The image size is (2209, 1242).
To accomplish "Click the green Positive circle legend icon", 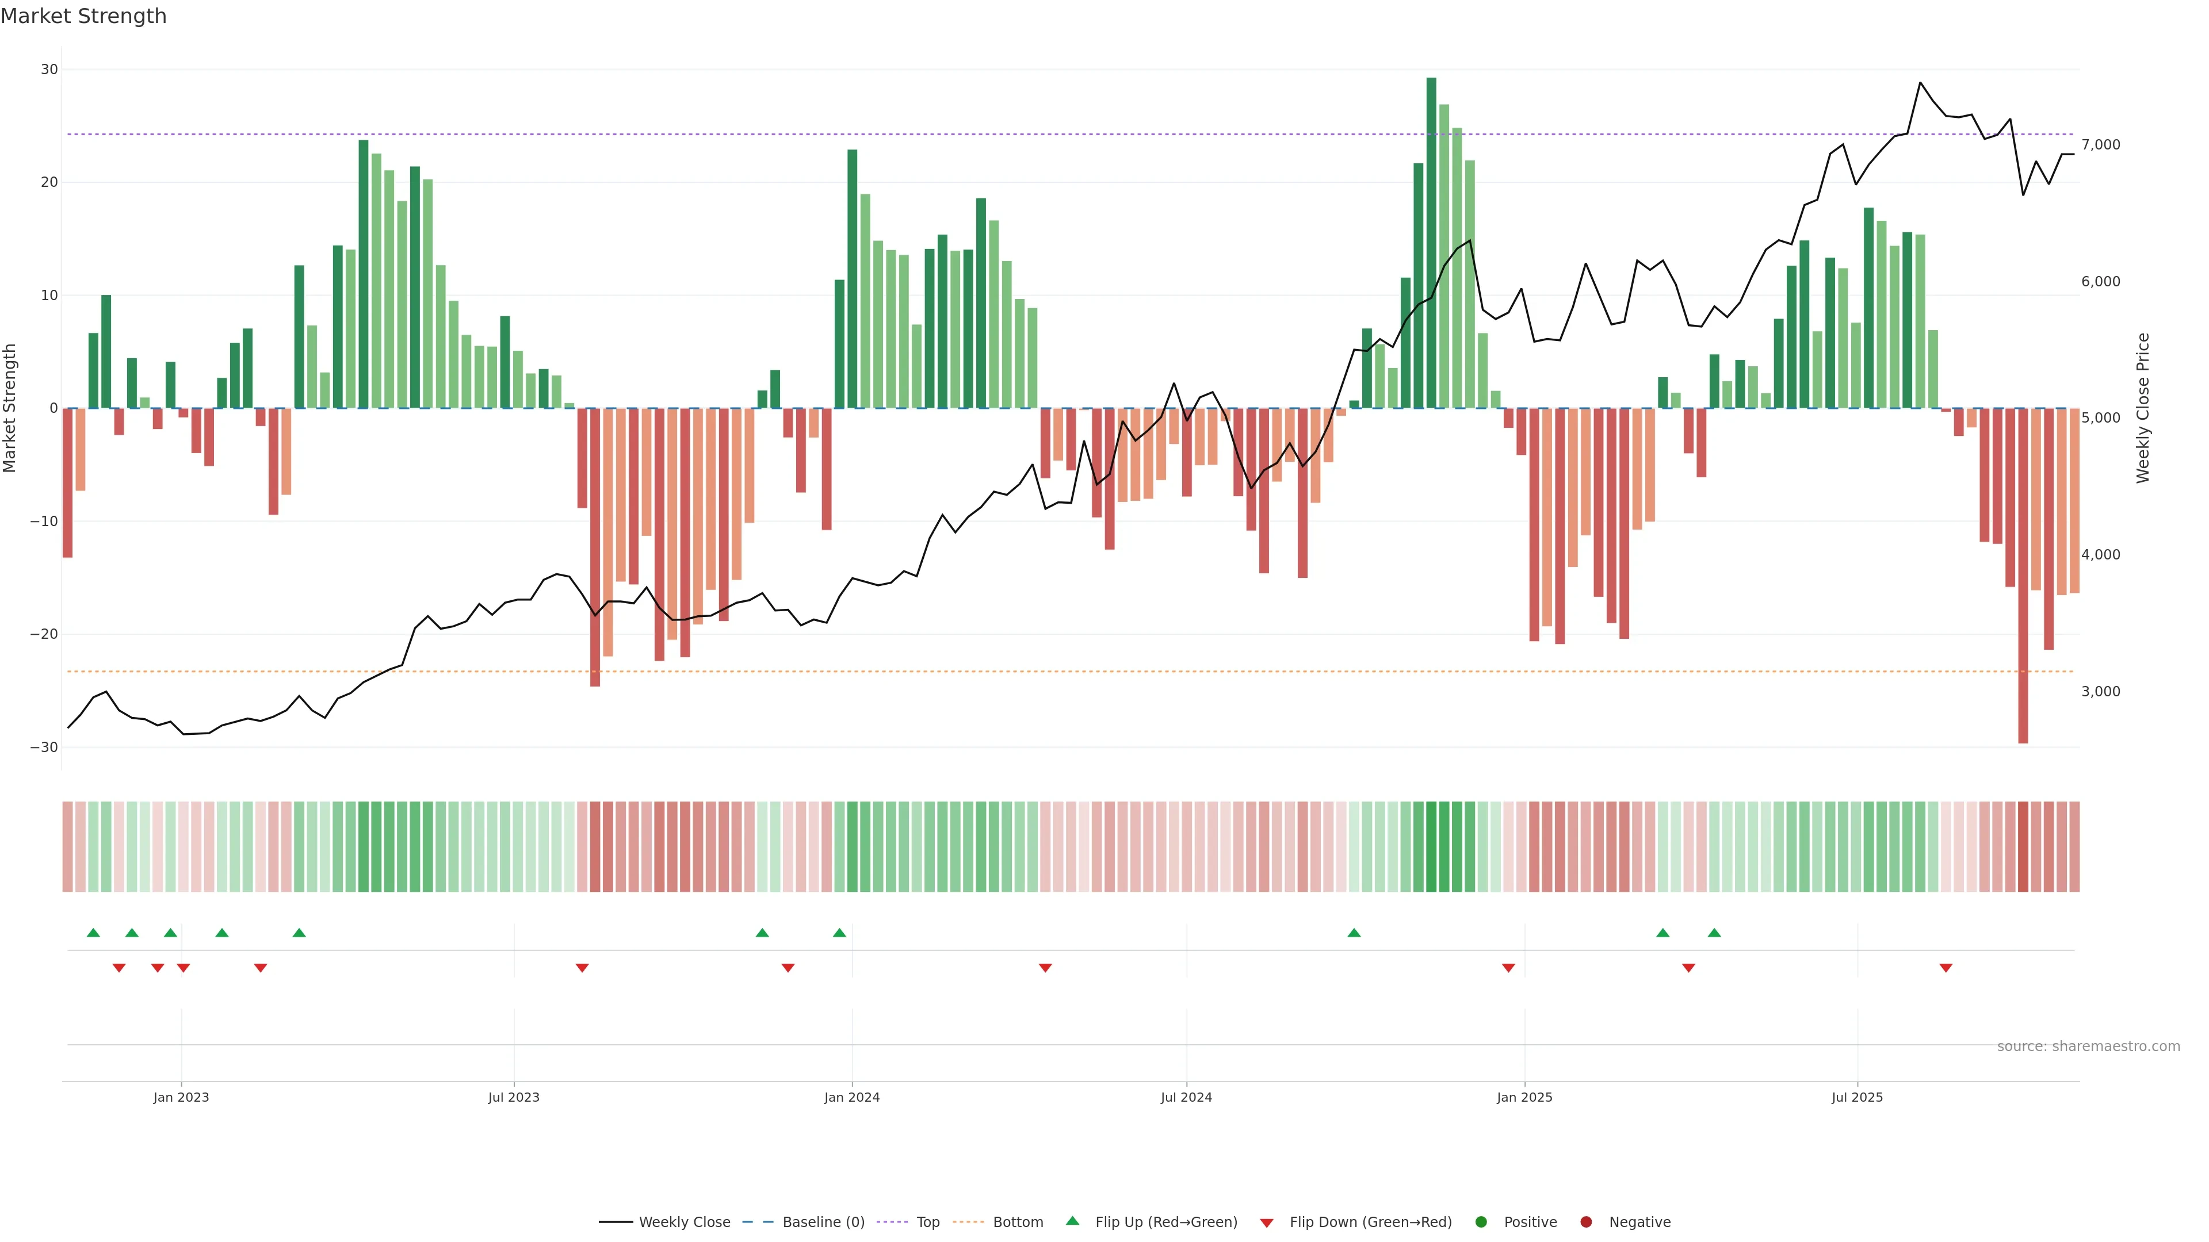I will coord(1481,1221).
